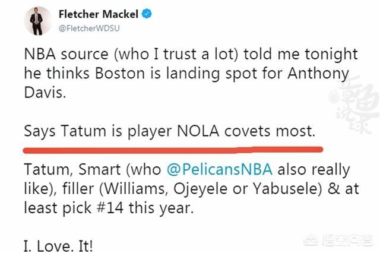Viewport: 380px width, 253px height.
Task: Click the word "NOLA" in the underlined sentence
Action: pyautogui.click(x=198, y=131)
